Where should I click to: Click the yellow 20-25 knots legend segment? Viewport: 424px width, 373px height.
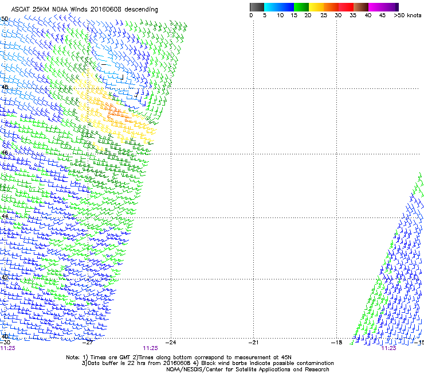tap(316, 7)
